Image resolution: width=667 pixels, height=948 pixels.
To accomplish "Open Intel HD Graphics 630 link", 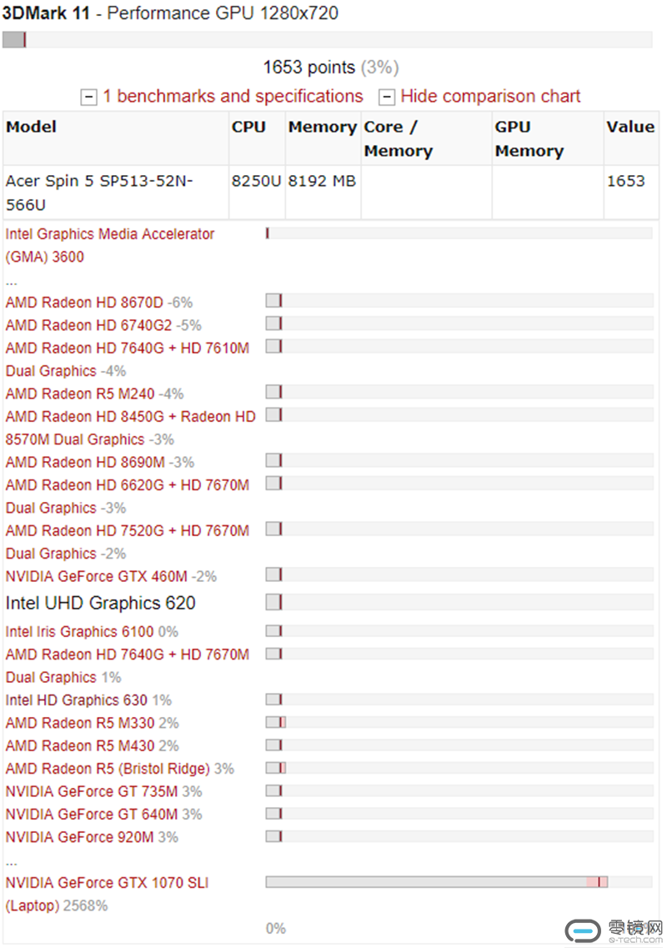I will [x=76, y=700].
